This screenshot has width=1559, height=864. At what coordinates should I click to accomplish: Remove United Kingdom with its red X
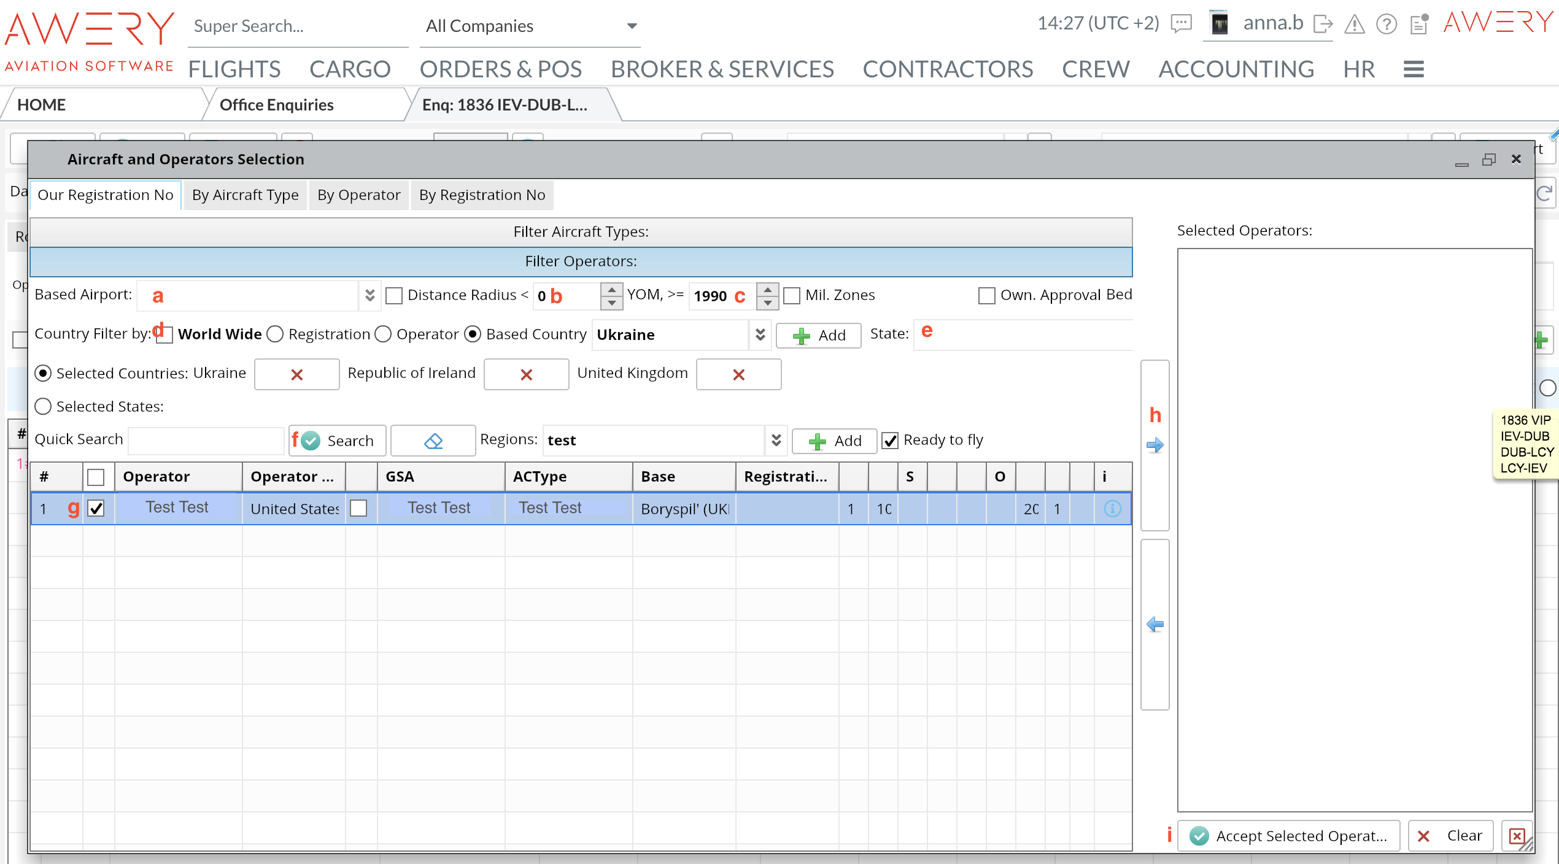[x=738, y=374]
